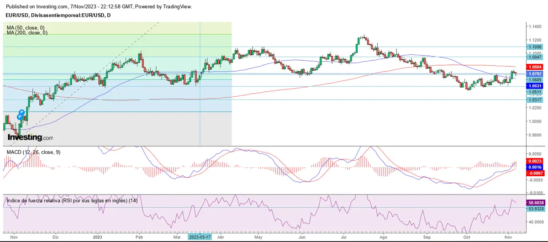Viewport: 548px width, 242px height.
Task: Click the Dic label on the time axis
Action: 55,237
